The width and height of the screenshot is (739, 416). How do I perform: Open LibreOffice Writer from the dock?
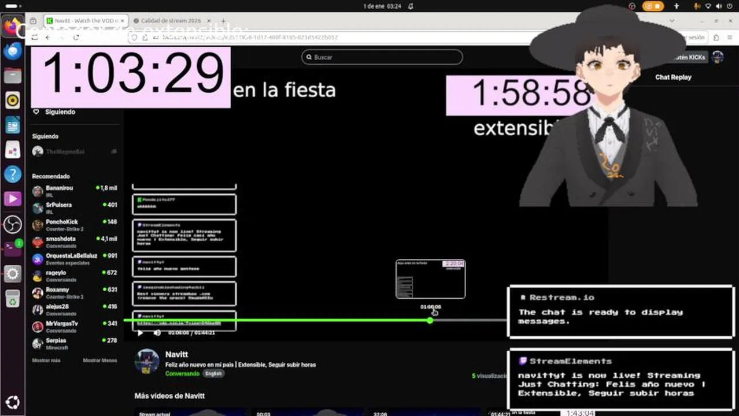[13, 125]
